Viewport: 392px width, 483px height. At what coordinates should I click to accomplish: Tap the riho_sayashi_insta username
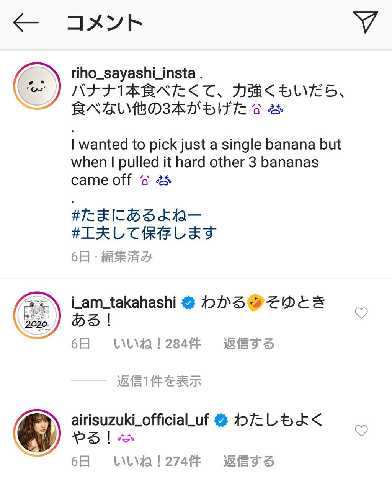tap(133, 73)
